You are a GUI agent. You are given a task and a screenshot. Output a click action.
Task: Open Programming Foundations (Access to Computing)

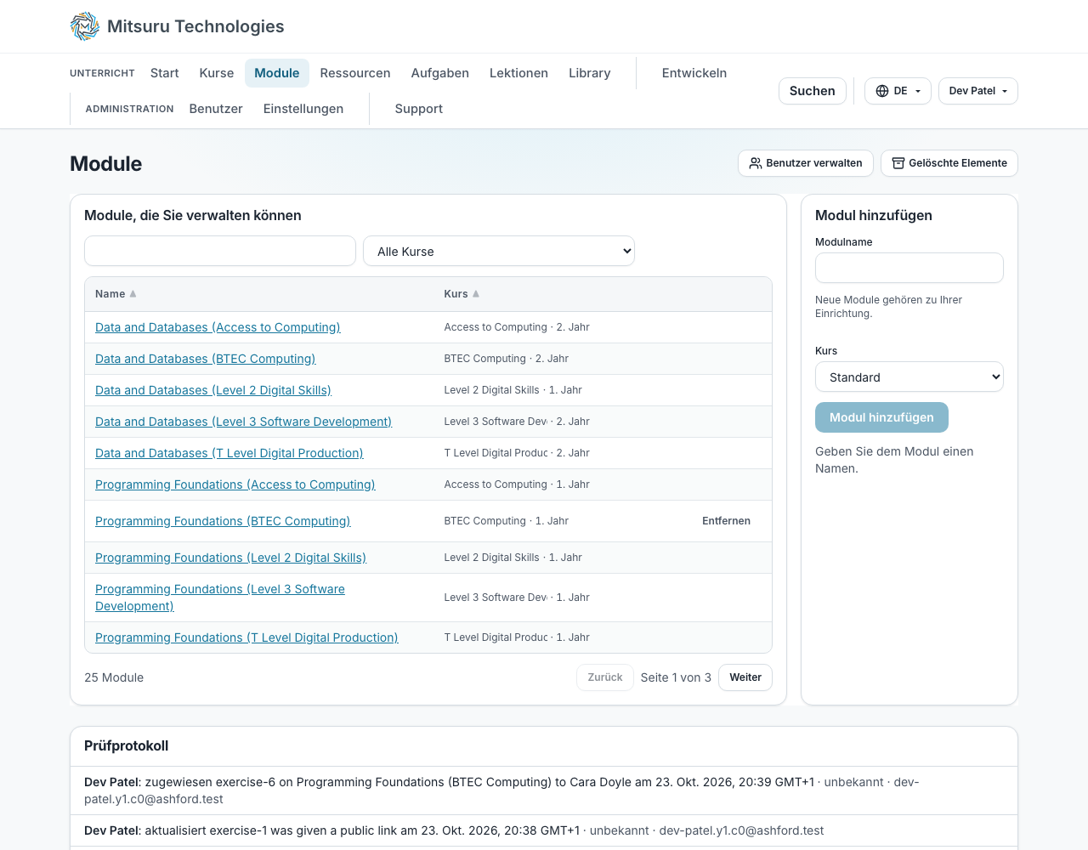click(x=235, y=484)
